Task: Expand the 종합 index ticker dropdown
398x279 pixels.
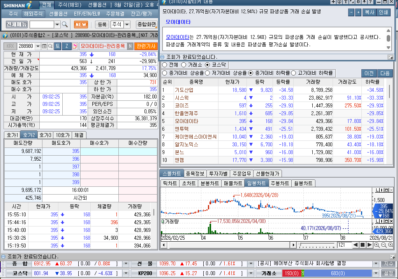Action: click(126, 264)
